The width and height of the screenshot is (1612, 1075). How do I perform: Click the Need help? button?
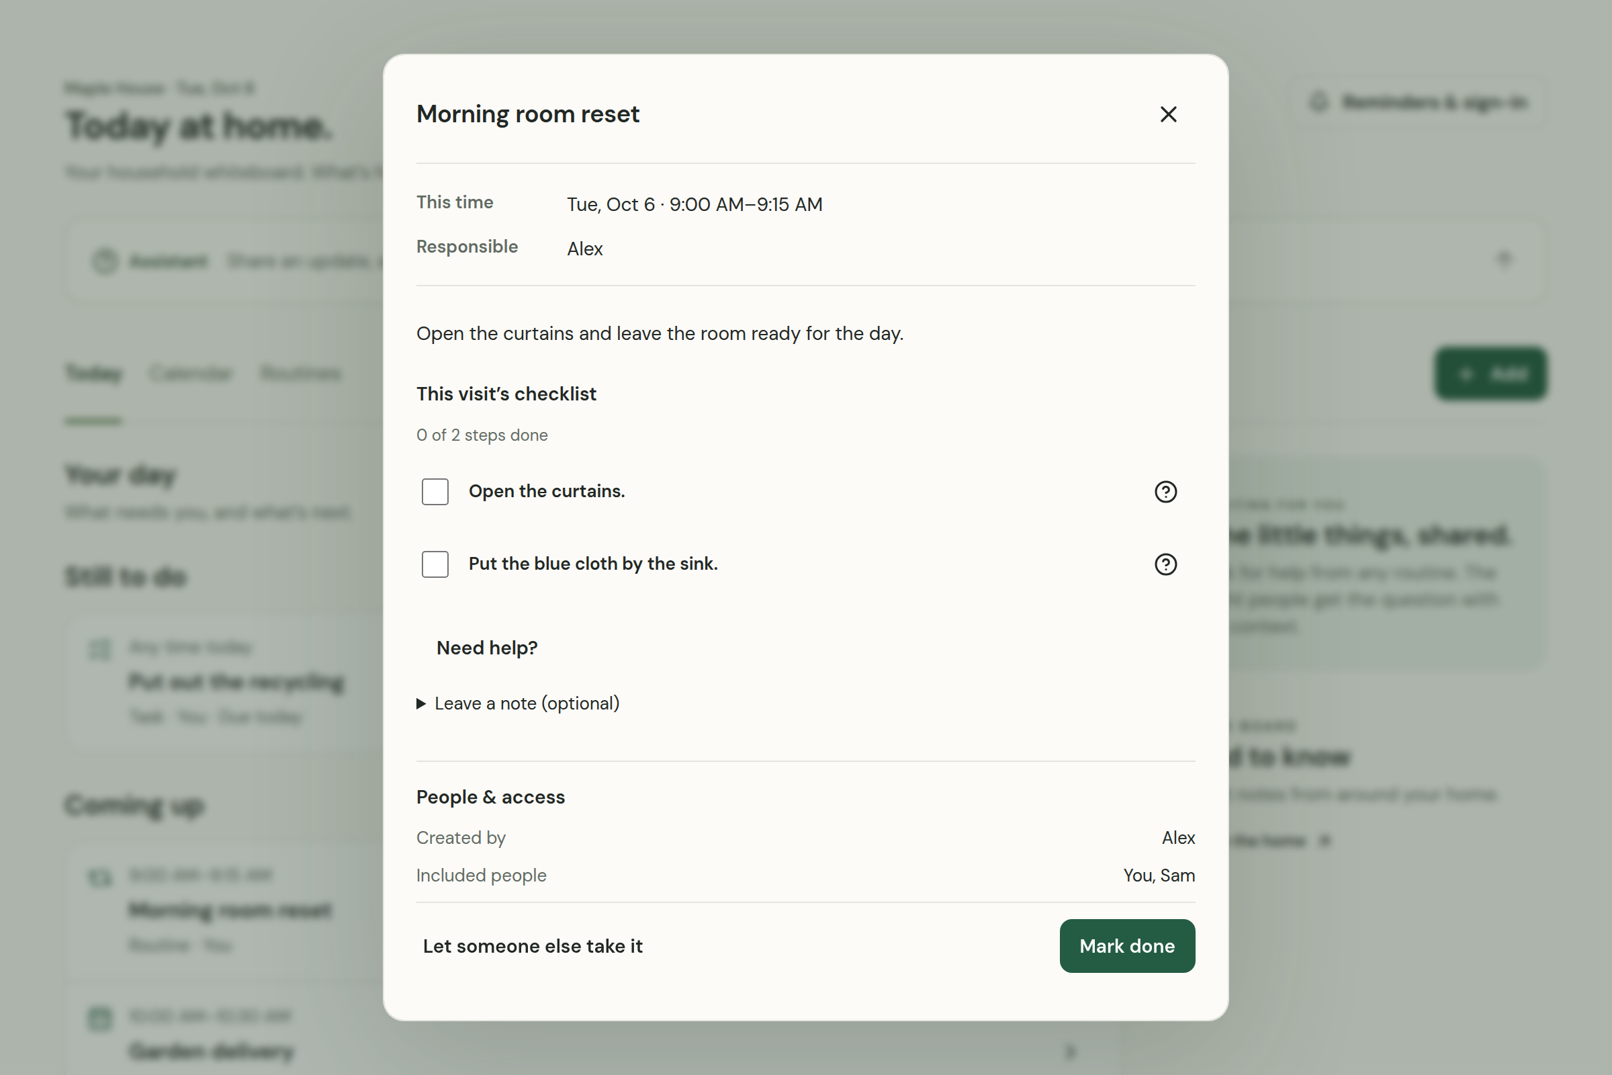click(x=486, y=648)
